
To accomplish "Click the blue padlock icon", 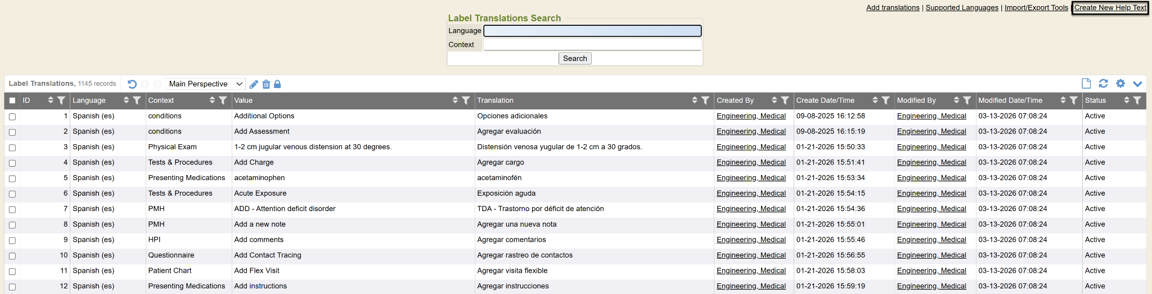I will 277,84.
